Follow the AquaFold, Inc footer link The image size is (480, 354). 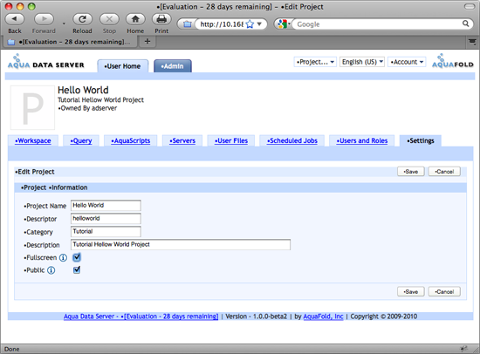click(x=323, y=317)
